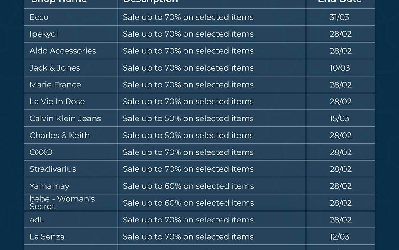Image resolution: width=399 pixels, height=250 pixels.
Task: Click the OXXO shop name
Action: point(41,152)
